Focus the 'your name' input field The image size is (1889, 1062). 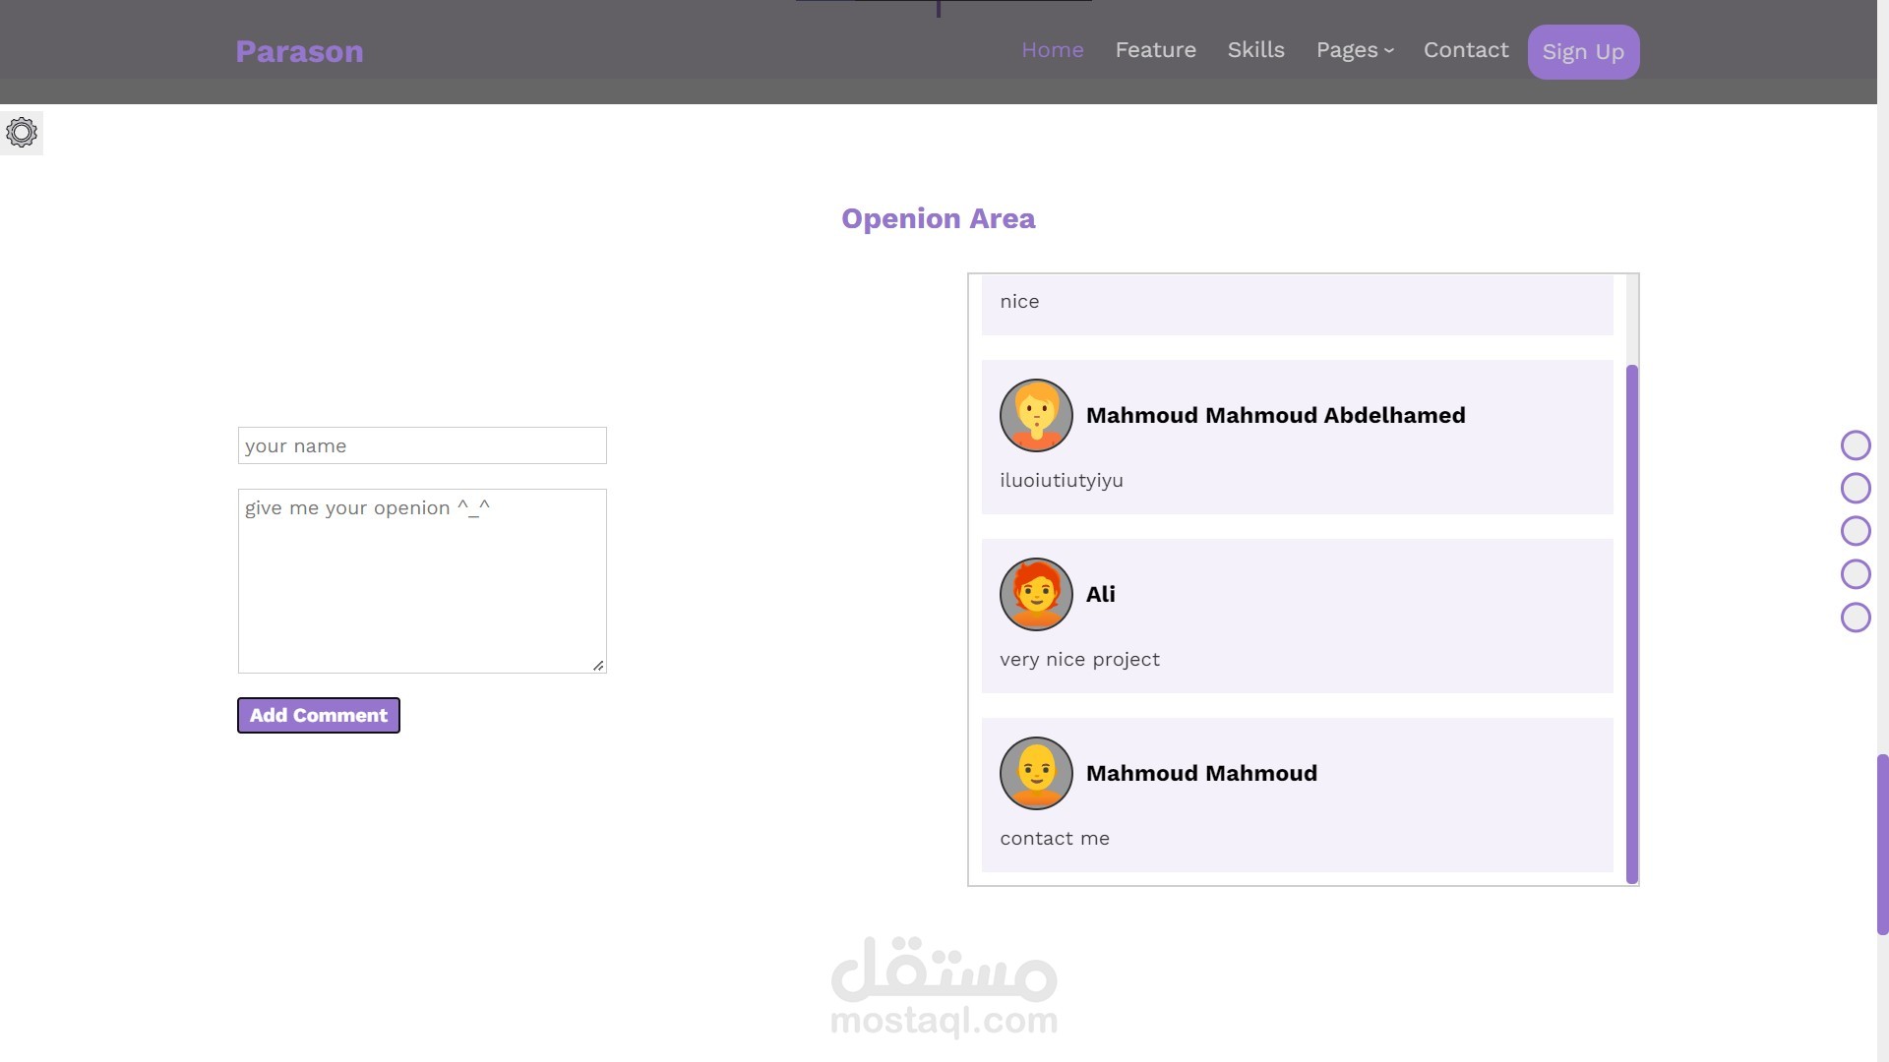pyautogui.click(x=422, y=445)
